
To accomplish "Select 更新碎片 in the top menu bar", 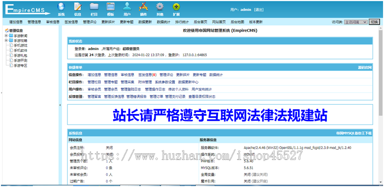I will 108,22.
